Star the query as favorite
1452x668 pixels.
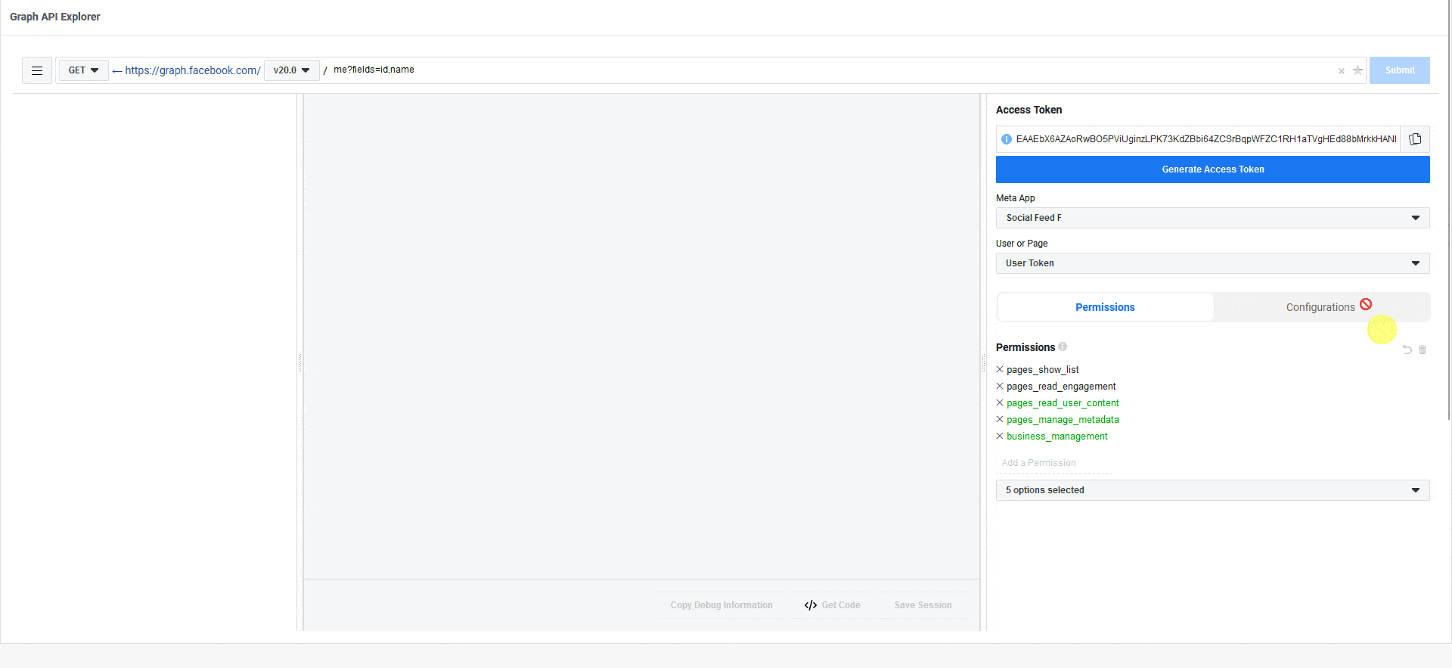point(1357,70)
